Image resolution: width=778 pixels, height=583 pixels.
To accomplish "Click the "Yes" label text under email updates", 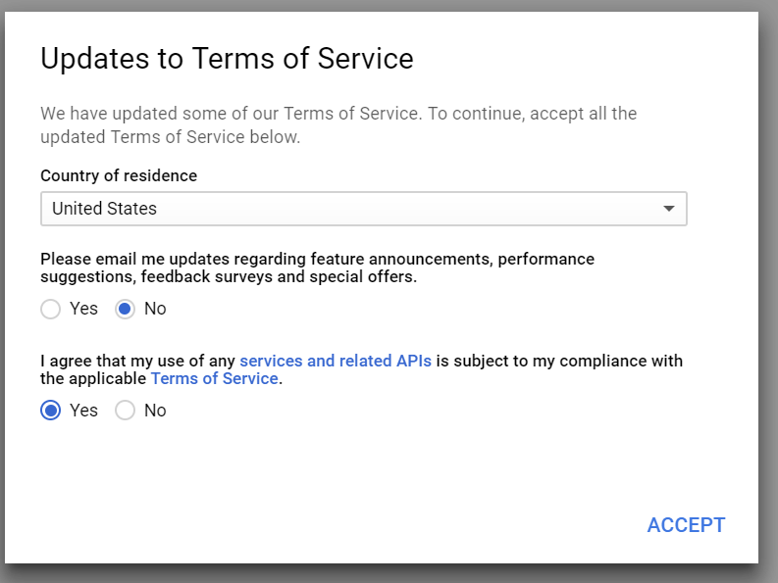I will [84, 309].
